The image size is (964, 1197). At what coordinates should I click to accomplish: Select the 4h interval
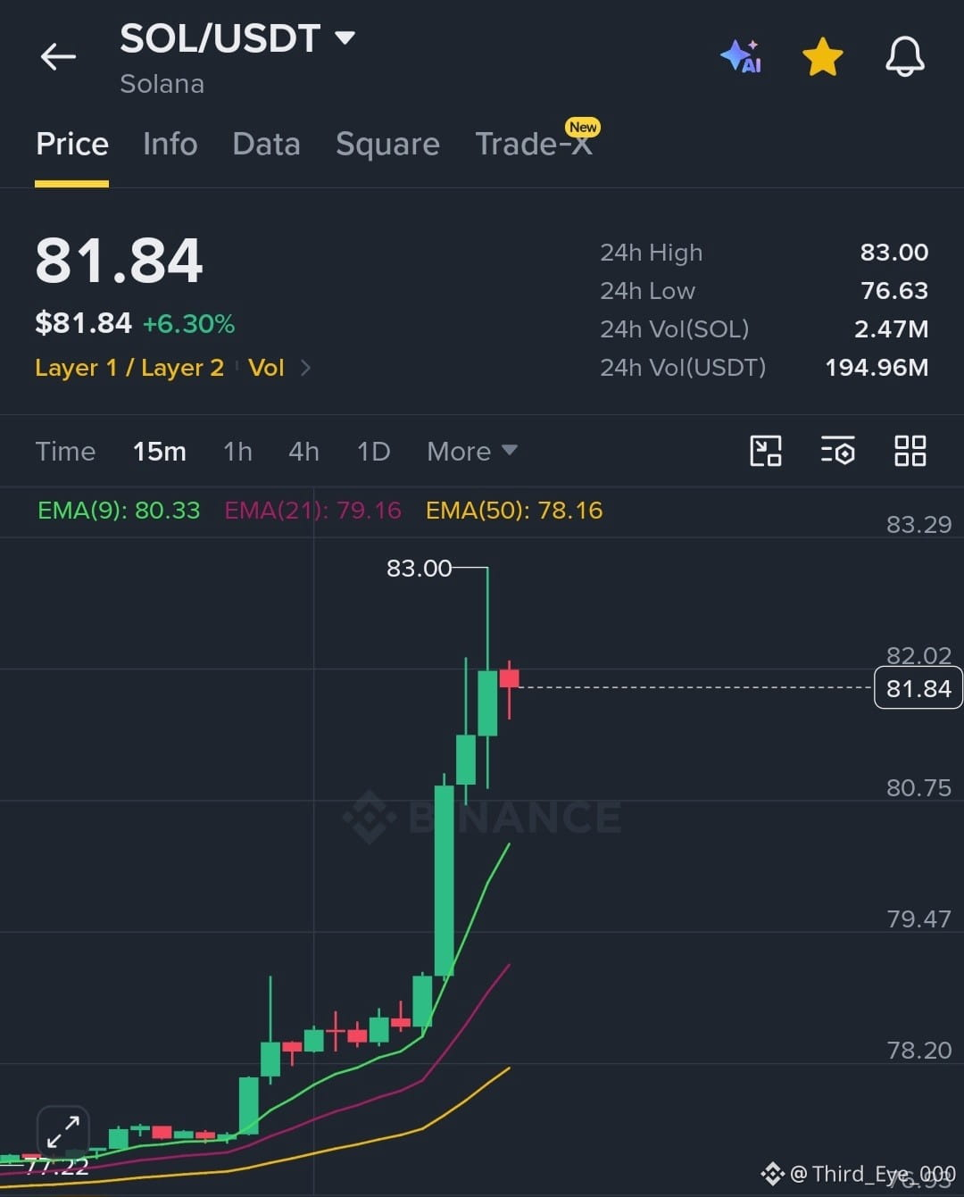tap(303, 452)
